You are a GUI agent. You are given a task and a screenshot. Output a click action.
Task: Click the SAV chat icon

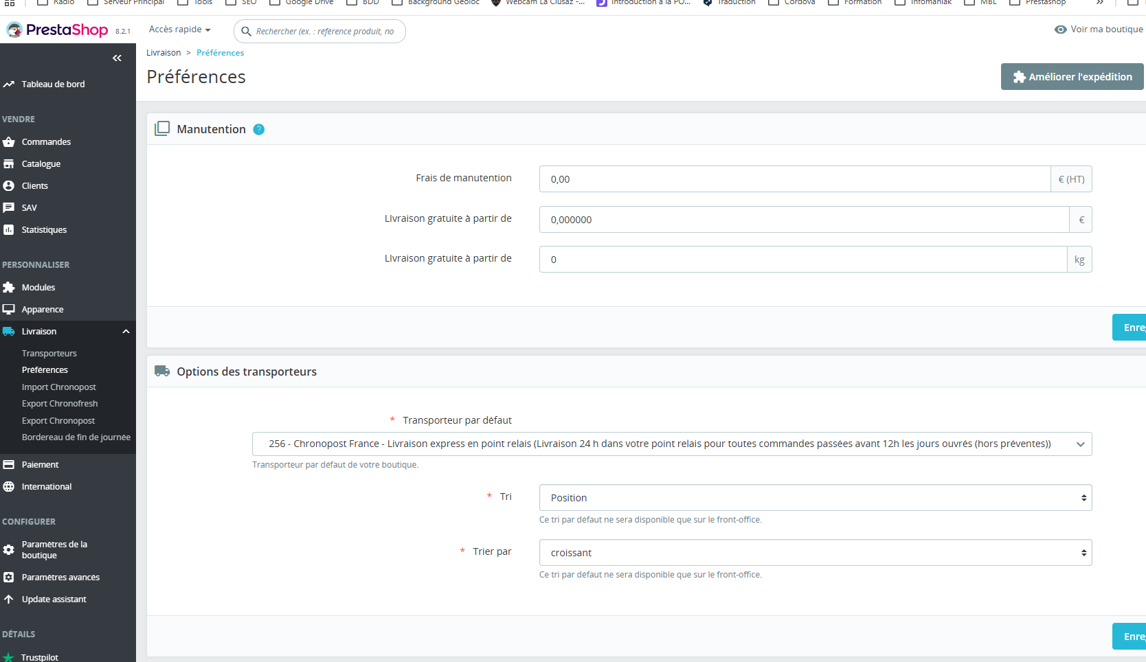pos(8,208)
